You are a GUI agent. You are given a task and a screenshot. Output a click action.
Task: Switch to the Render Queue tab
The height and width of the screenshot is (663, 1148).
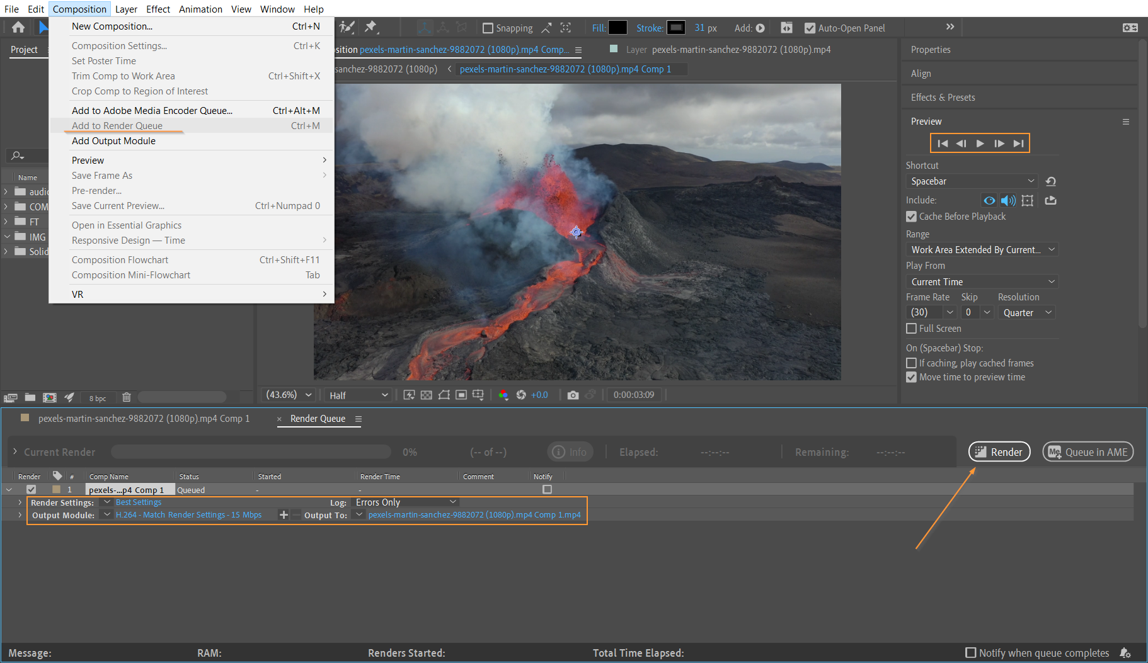[318, 419]
